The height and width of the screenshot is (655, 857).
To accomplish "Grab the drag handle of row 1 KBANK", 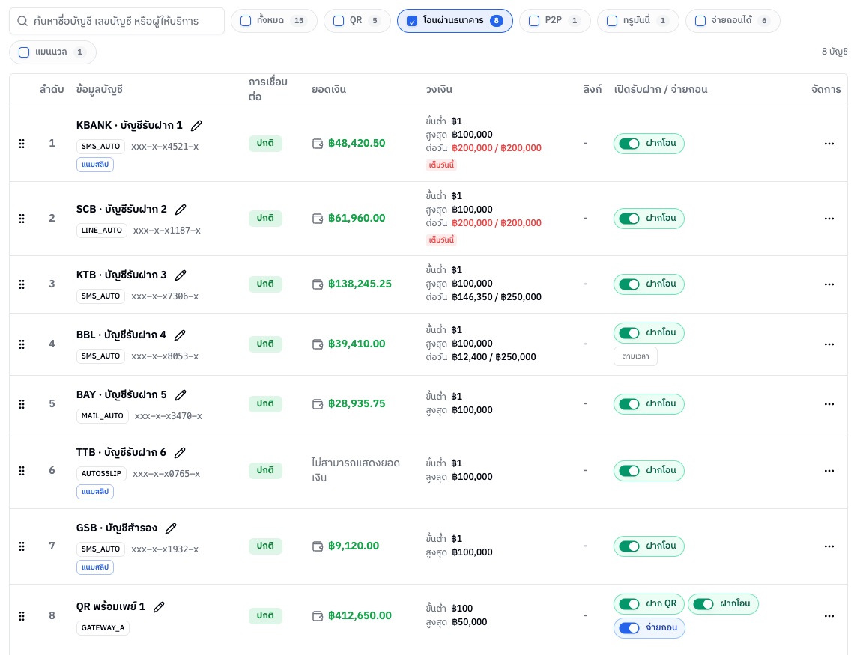I will pos(22,144).
